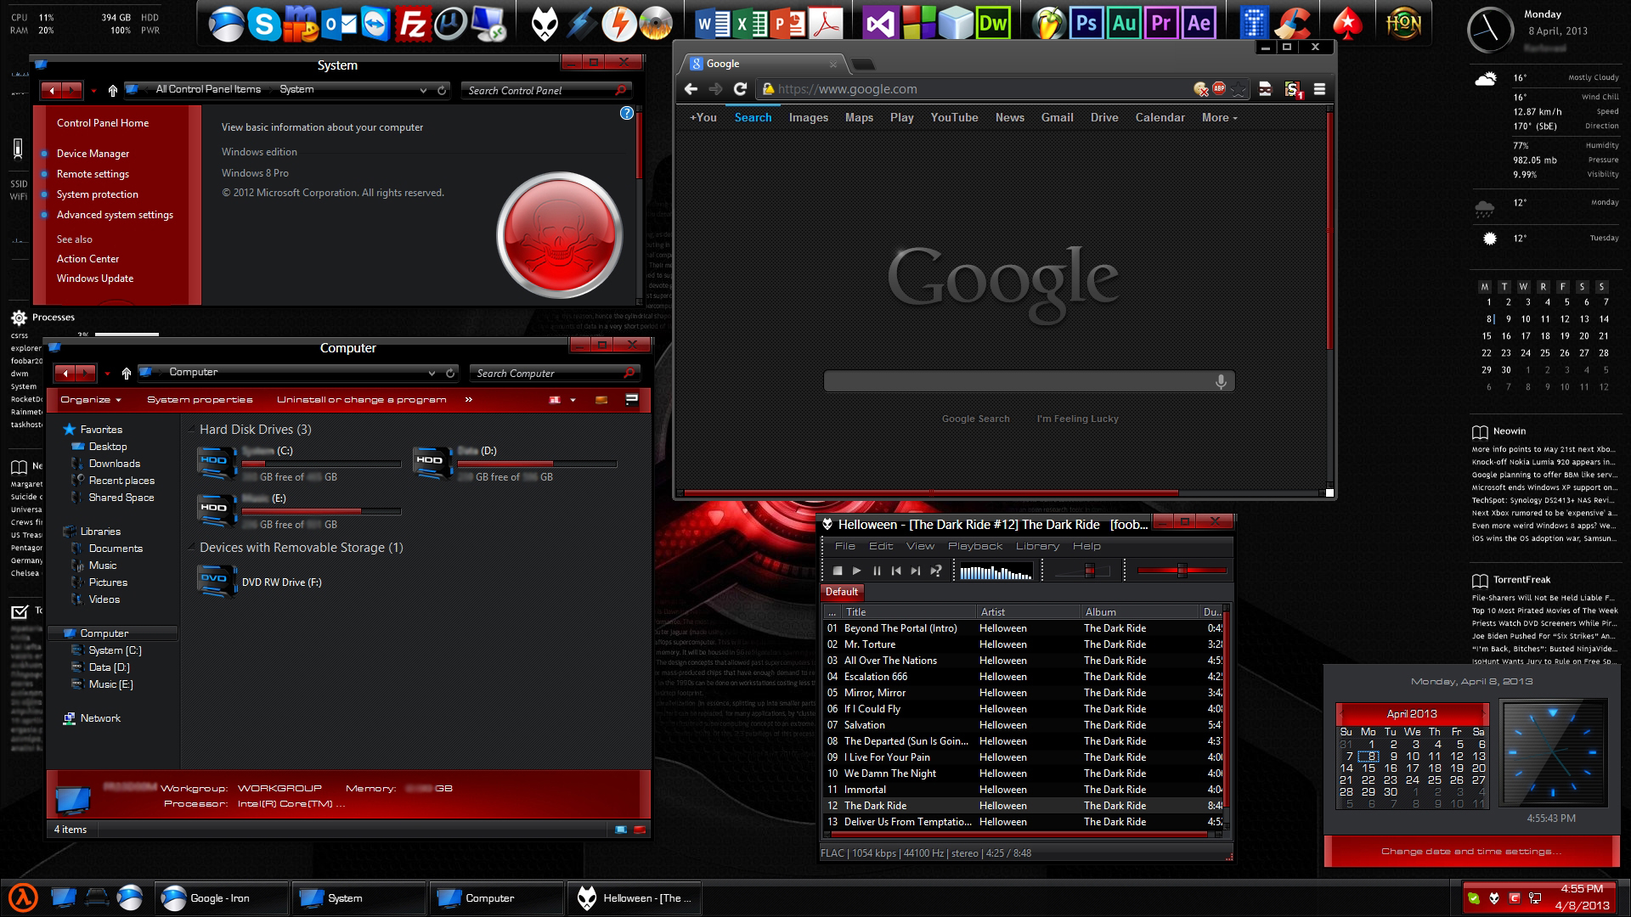Expand the address bar dropdown in Computer
The height and width of the screenshot is (917, 1631).
tap(432, 373)
